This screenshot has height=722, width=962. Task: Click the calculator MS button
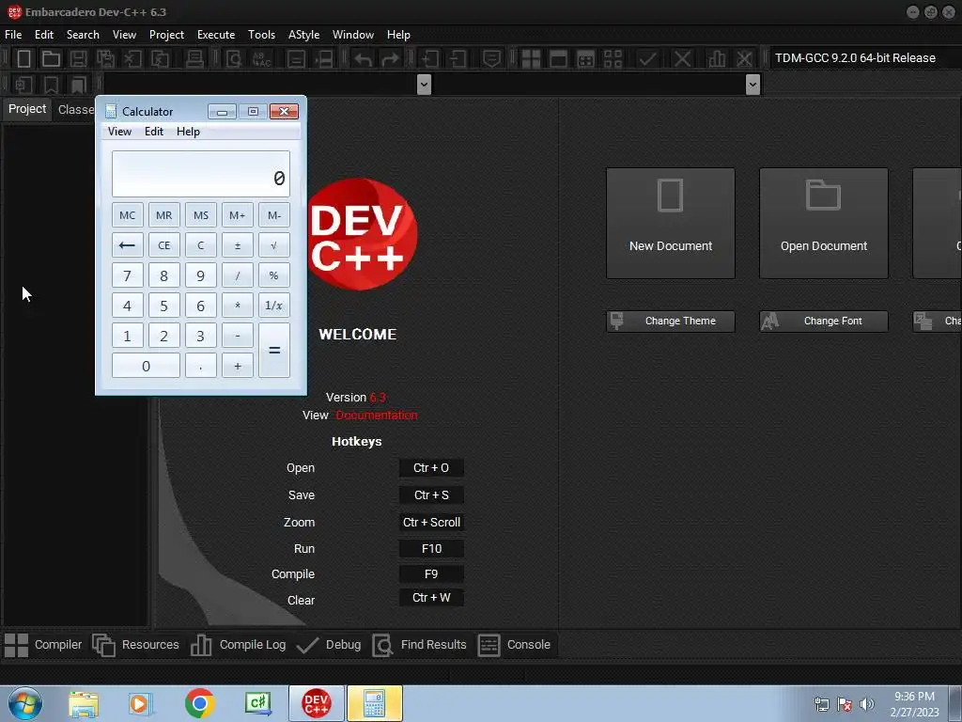click(x=201, y=215)
